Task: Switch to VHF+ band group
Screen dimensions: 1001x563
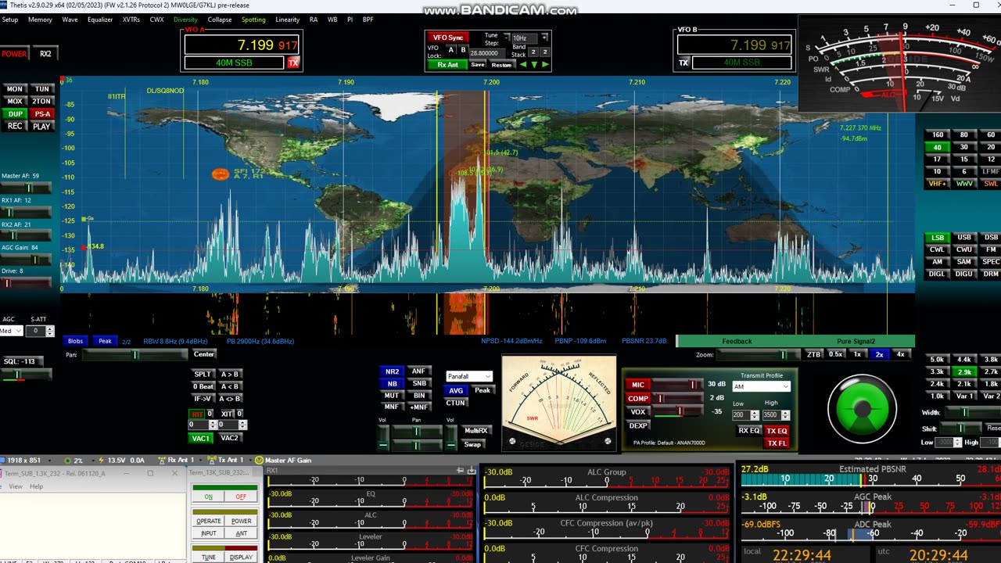Action: pos(937,184)
